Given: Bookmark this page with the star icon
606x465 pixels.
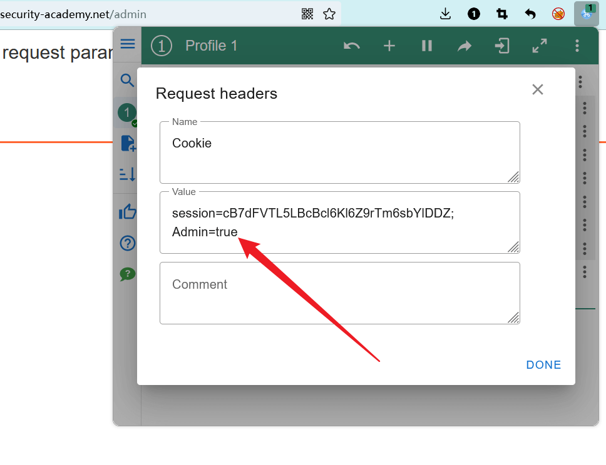Looking at the screenshot, I should tap(329, 14).
